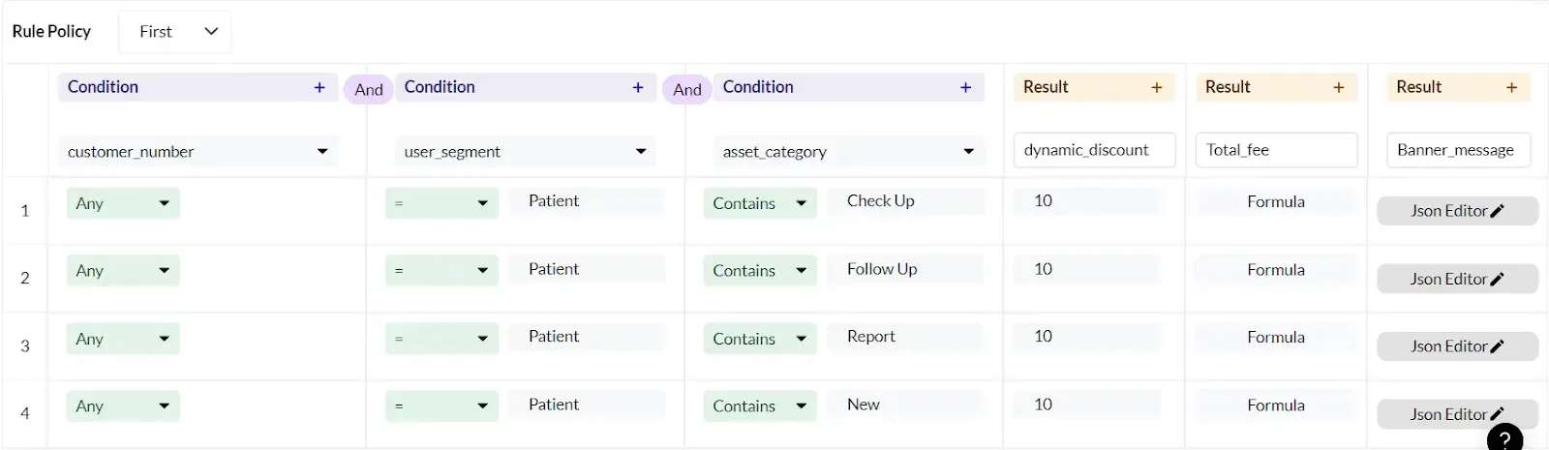Edit the dynamic_discount value in row 4

click(x=1086, y=405)
